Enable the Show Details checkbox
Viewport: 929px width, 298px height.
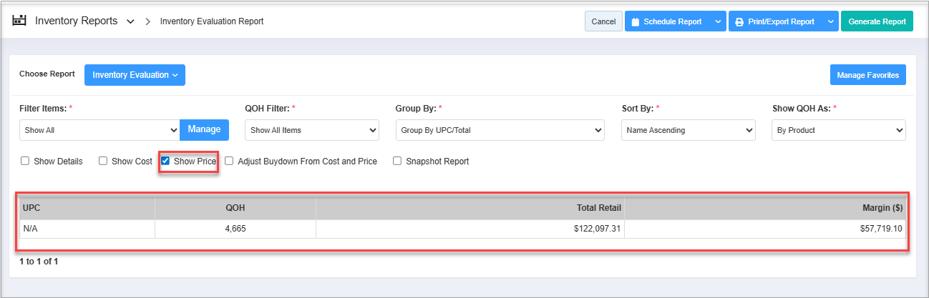[x=25, y=162]
